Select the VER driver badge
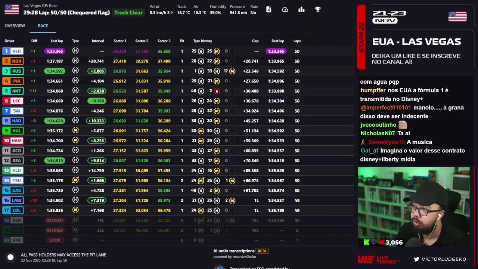478x269 pixels. tap(13, 51)
